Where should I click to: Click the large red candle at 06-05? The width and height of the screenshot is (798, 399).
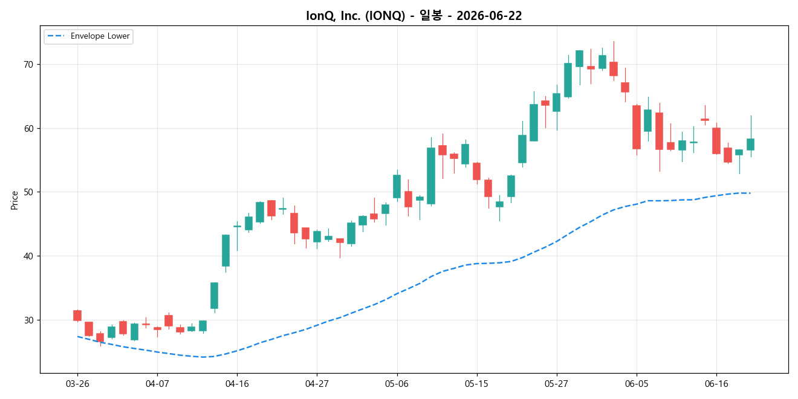click(636, 127)
